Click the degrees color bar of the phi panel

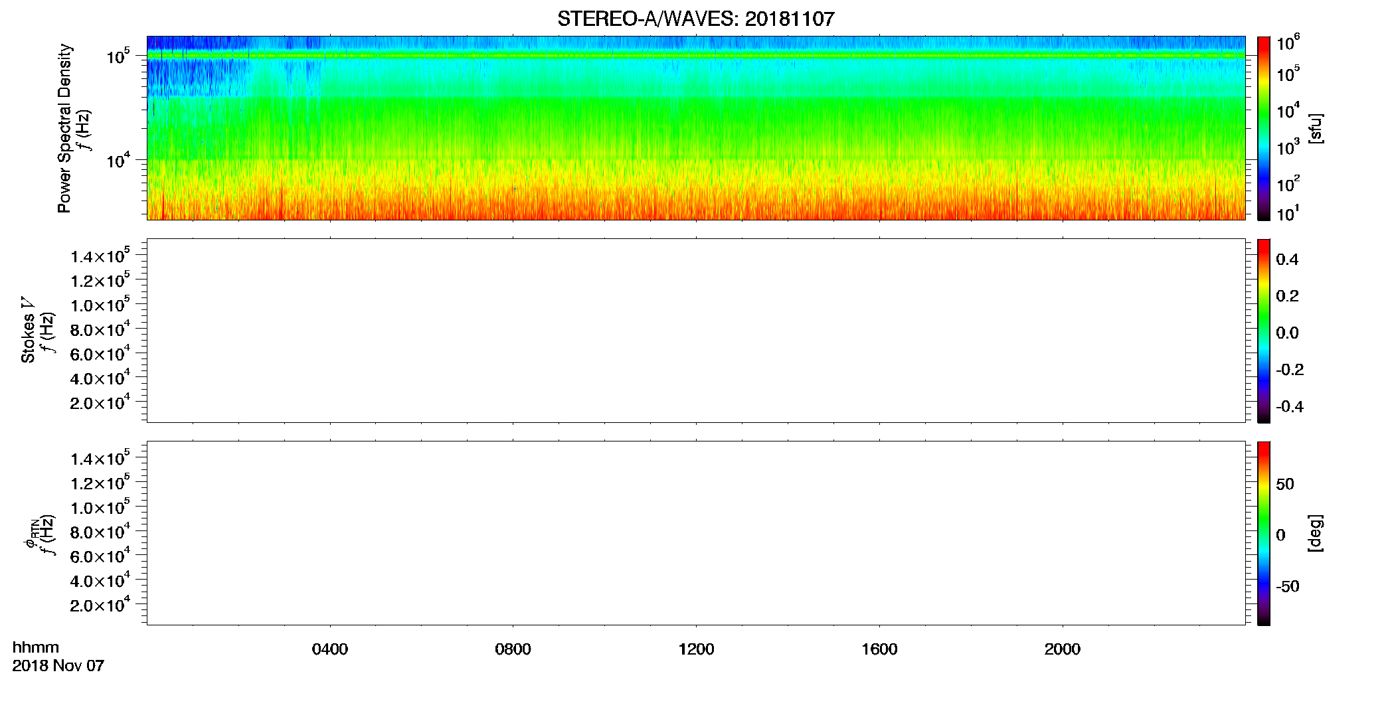click(x=1263, y=533)
